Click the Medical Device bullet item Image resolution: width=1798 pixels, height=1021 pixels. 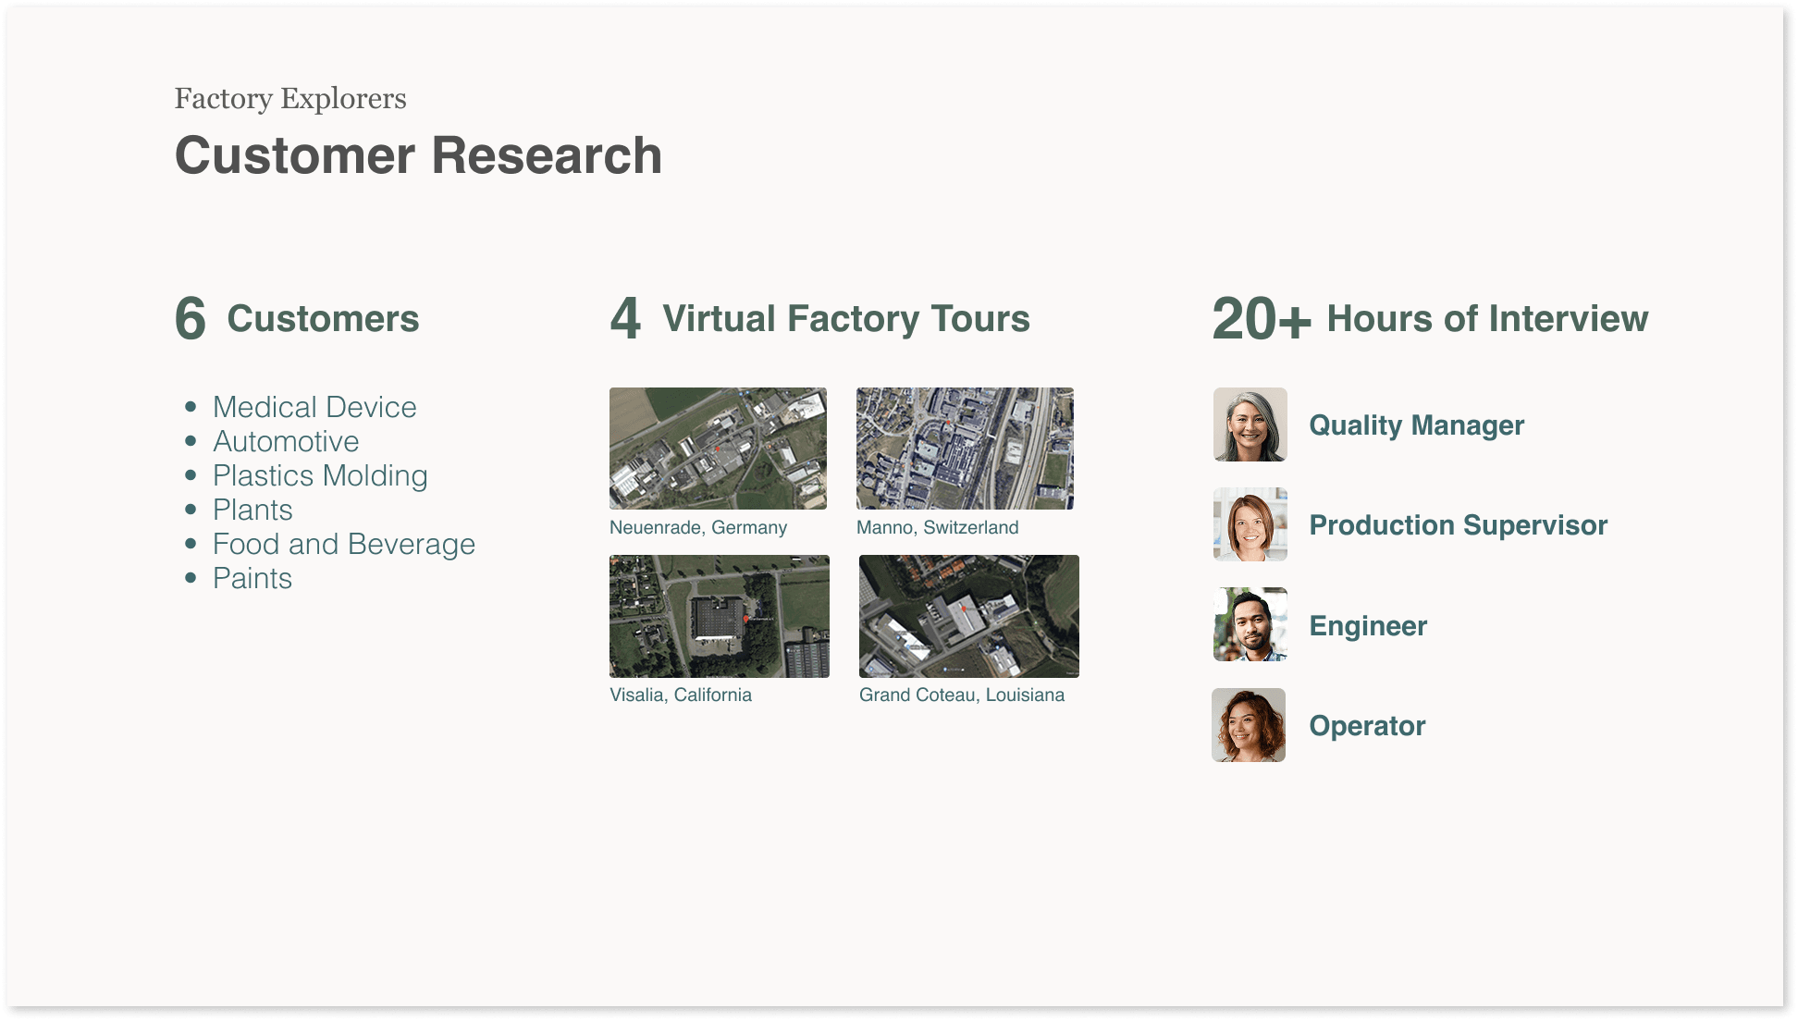click(314, 407)
